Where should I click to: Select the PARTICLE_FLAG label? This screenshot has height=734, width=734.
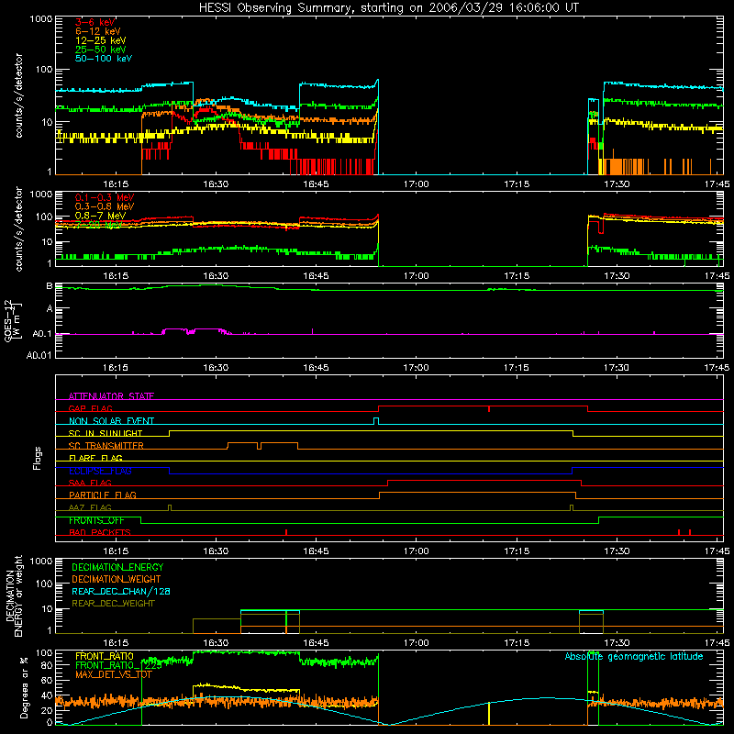(x=103, y=495)
